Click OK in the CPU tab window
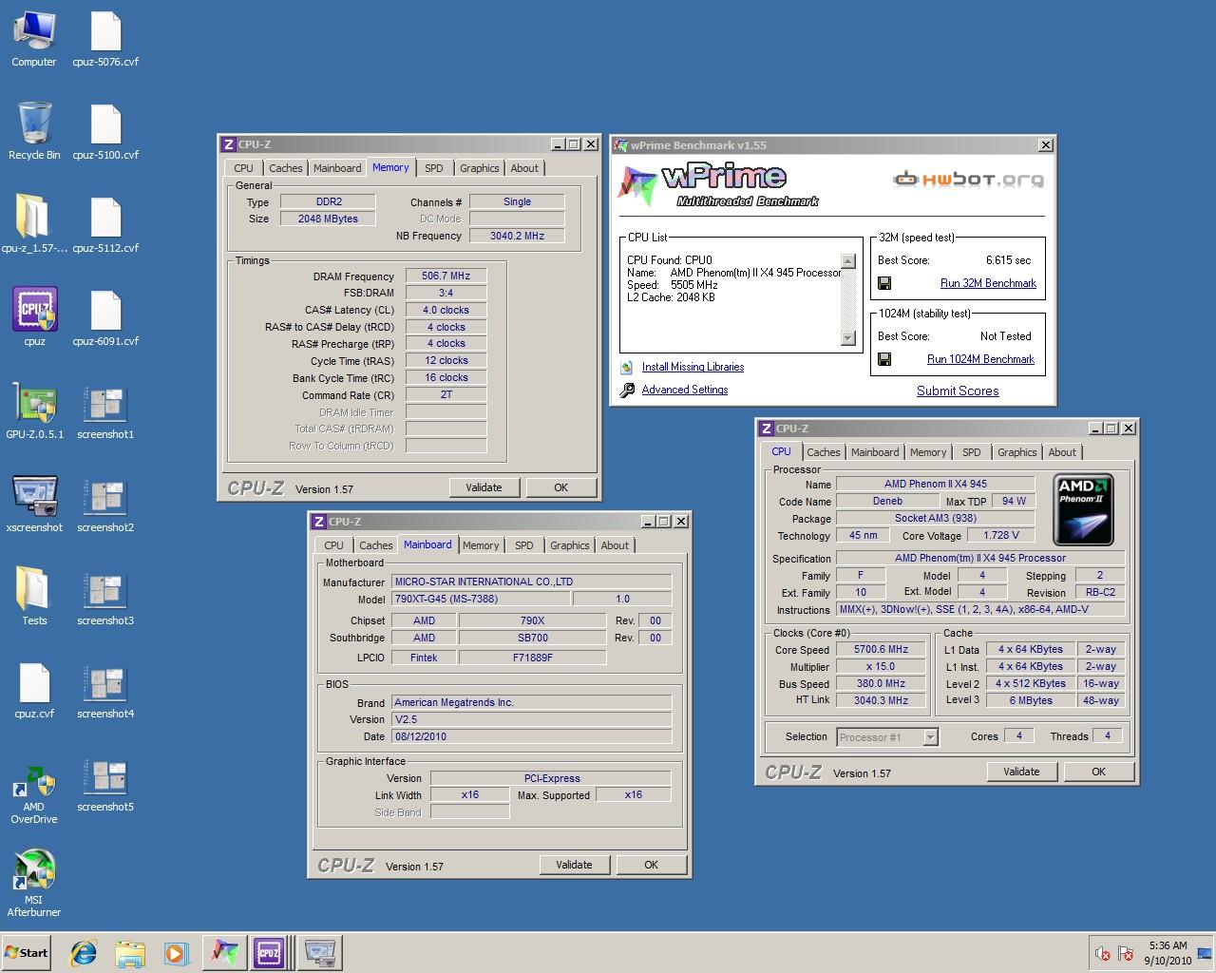Image resolution: width=1216 pixels, height=973 pixels. click(1098, 772)
